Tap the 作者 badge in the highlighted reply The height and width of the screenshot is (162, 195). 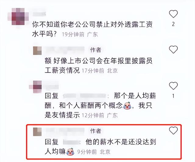click(95, 131)
